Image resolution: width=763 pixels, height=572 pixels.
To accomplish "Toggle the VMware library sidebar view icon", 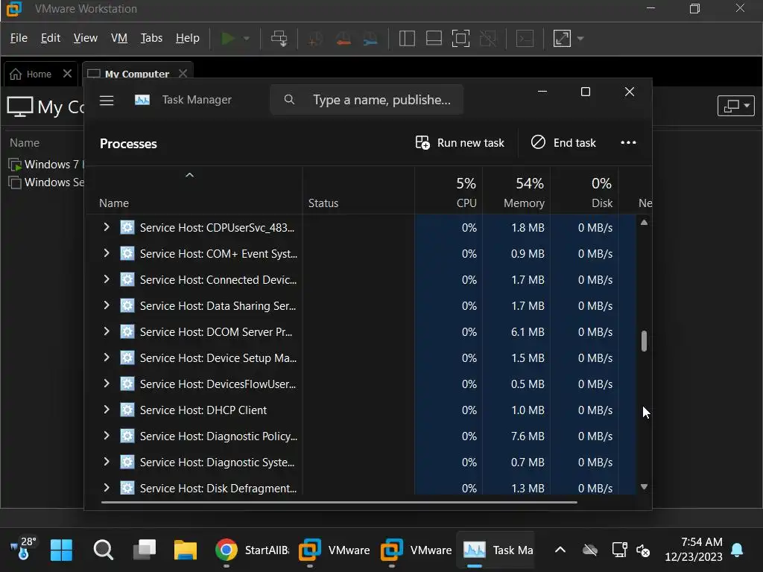I will [x=407, y=39].
